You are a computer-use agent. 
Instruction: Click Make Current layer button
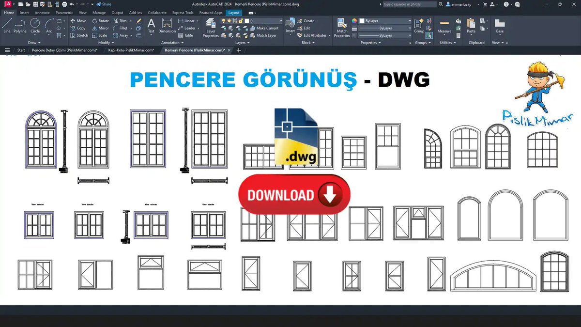pyautogui.click(x=264, y=28)
